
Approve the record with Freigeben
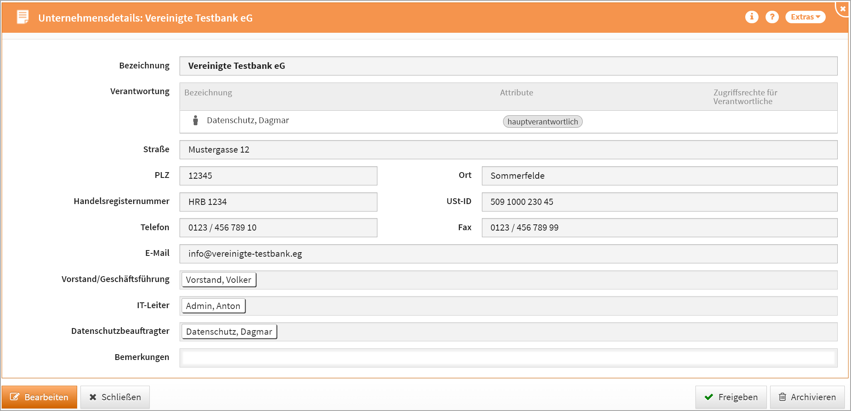point(731,397)
